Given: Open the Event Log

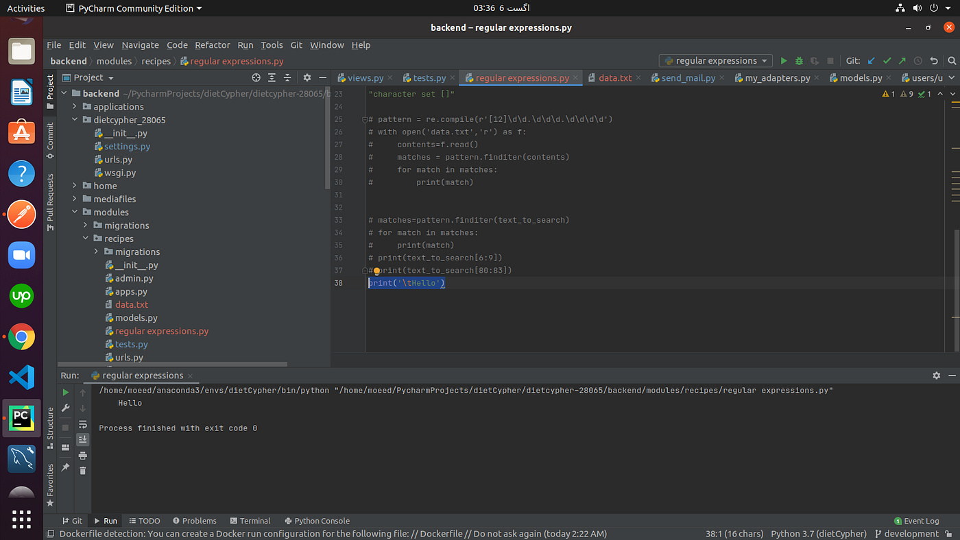Looking at the screenshot, I should 917,521.
